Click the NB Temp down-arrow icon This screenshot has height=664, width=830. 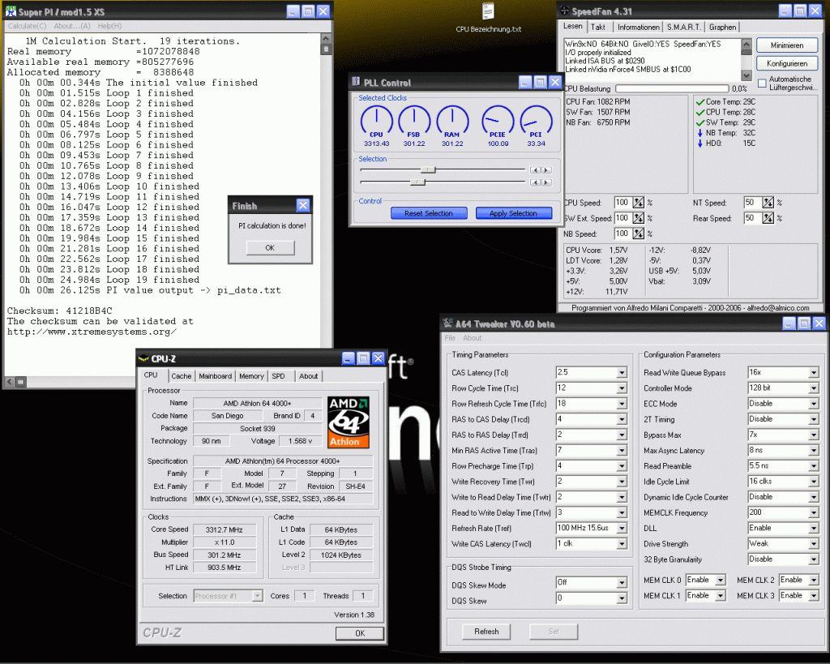pos(700,133)
